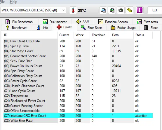162x130 pixels.
Task: Switch to the Benchmark tab
Action: 17,28
